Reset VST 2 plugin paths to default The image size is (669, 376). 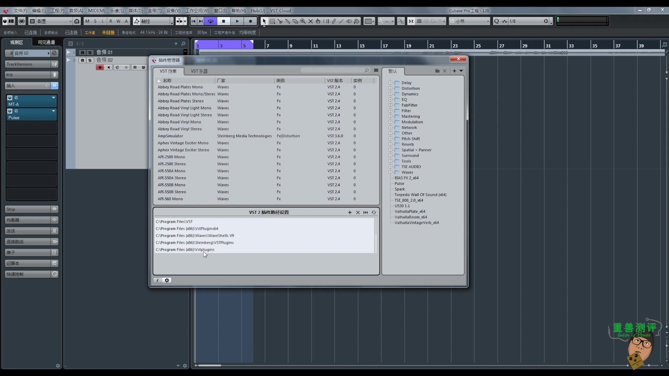tap(366, 212)
